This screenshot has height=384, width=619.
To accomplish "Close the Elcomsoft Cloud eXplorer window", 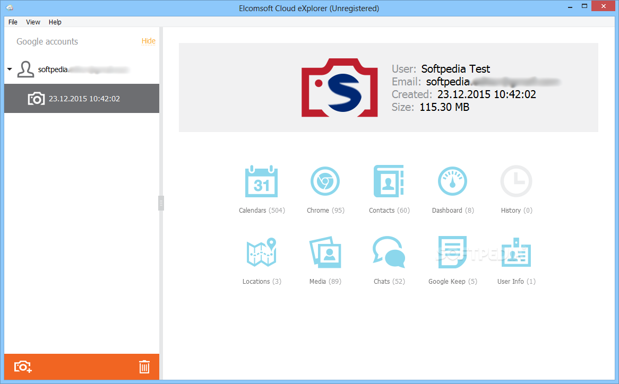I will (604, 6).
